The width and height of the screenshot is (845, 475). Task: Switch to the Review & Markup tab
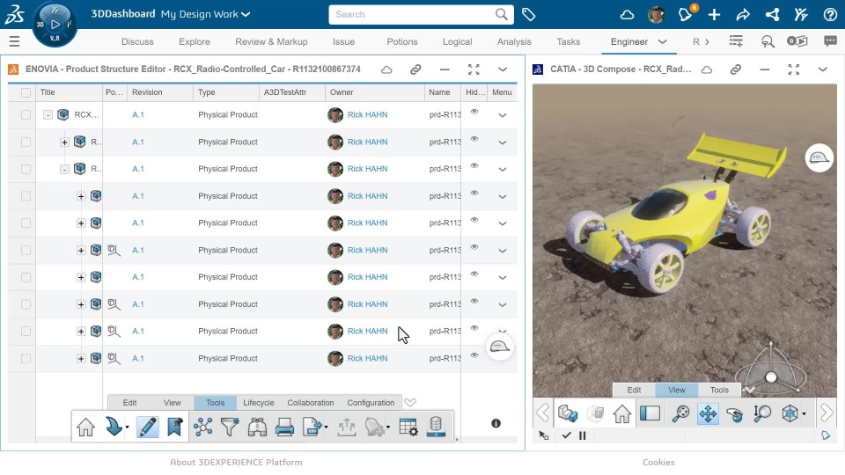(x=271, y=41)
